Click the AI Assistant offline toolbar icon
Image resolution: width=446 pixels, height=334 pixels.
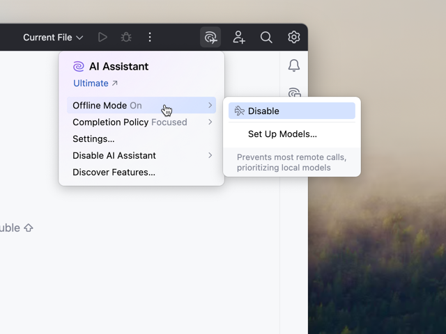pyautogui.click(x=210, y=37)
